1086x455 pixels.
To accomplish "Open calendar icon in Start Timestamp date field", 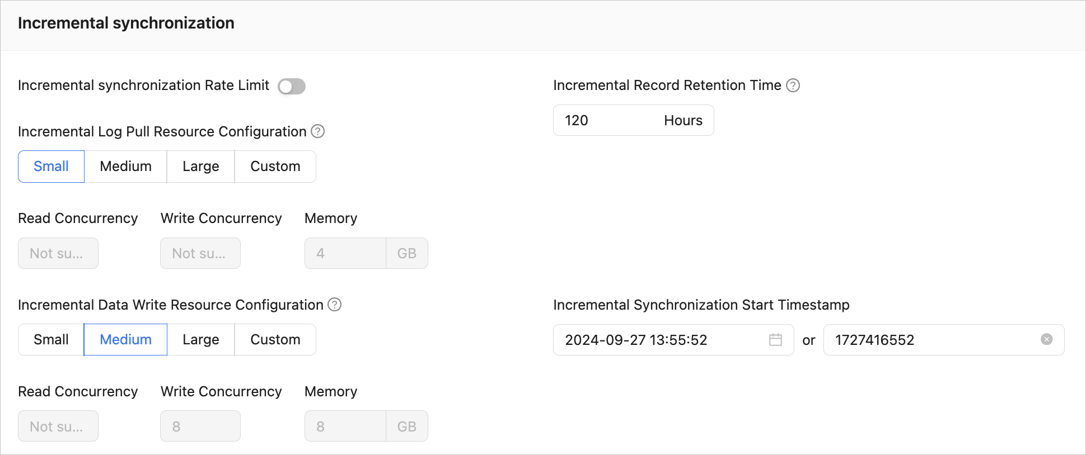I will point(775,340).
